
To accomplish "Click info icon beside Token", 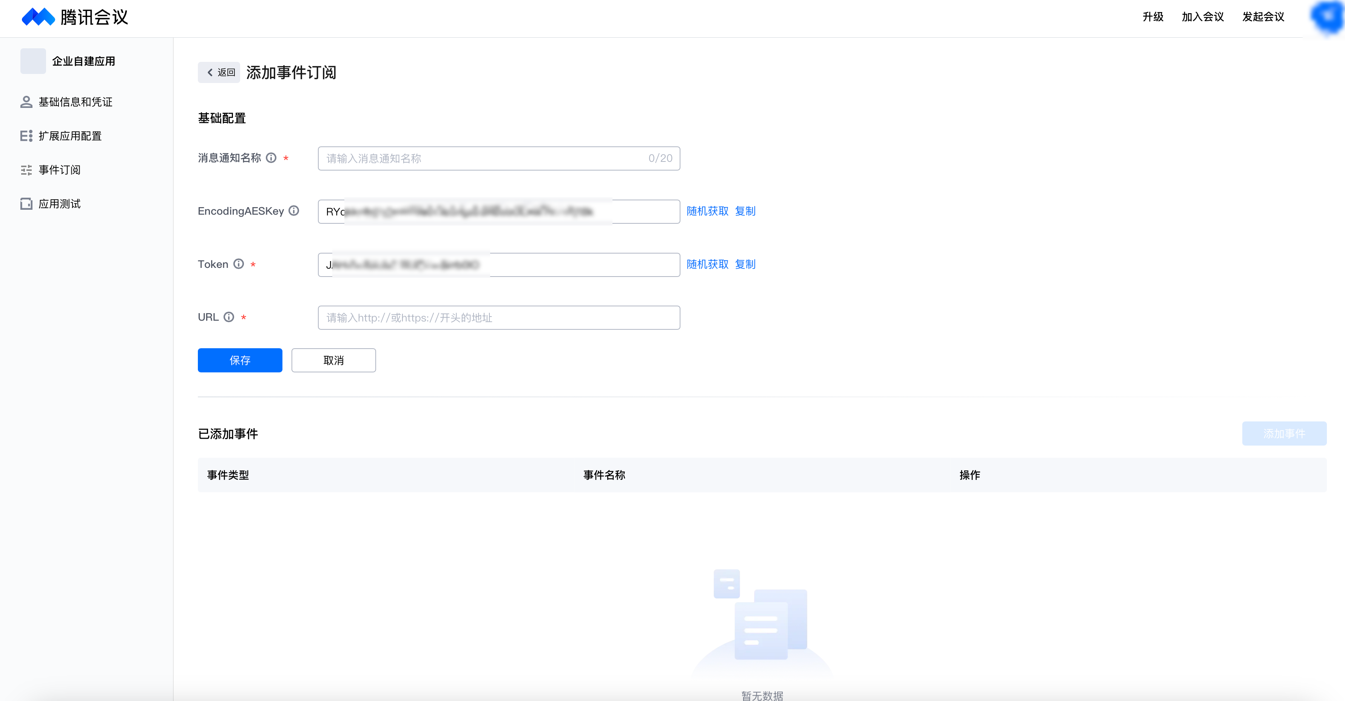I will [x=239, y=264].
